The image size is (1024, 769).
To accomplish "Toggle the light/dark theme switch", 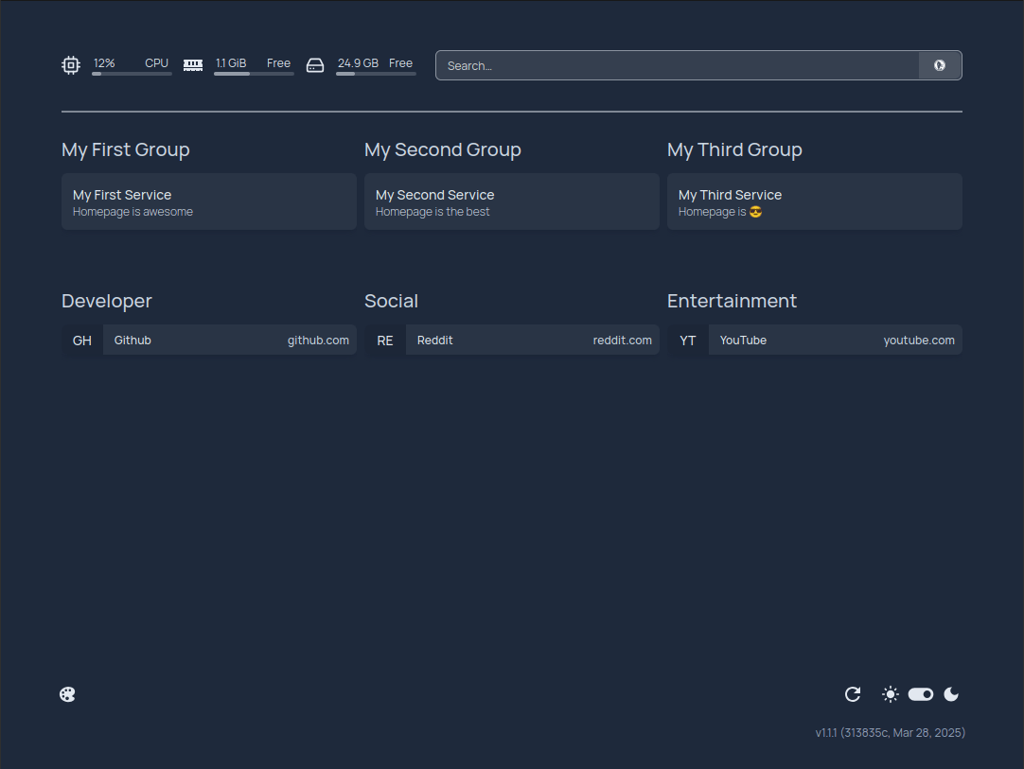I will [x=921, y=694].
